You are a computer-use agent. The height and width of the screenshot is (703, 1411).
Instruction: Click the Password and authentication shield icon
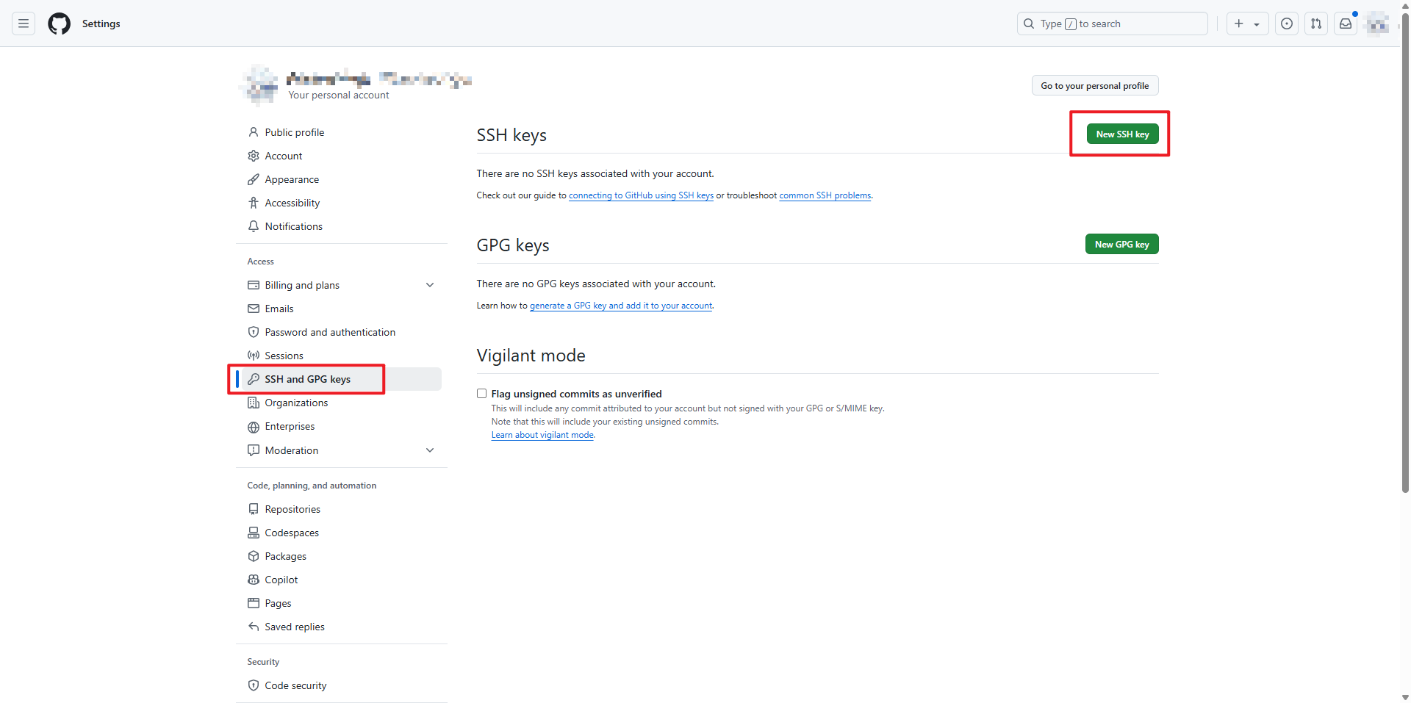(254, 332)
